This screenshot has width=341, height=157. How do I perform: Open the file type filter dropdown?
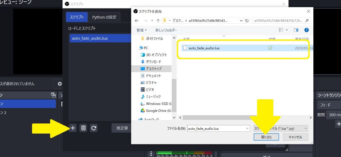coord(281,128)
